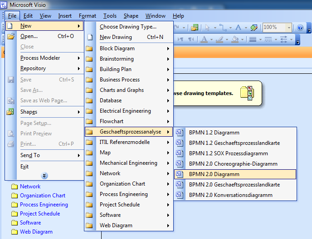Image resolution: width=312 pixels, height=239 pixels.
Task: Open the Text tool dropdown arrow
Action: click(246, 28)
